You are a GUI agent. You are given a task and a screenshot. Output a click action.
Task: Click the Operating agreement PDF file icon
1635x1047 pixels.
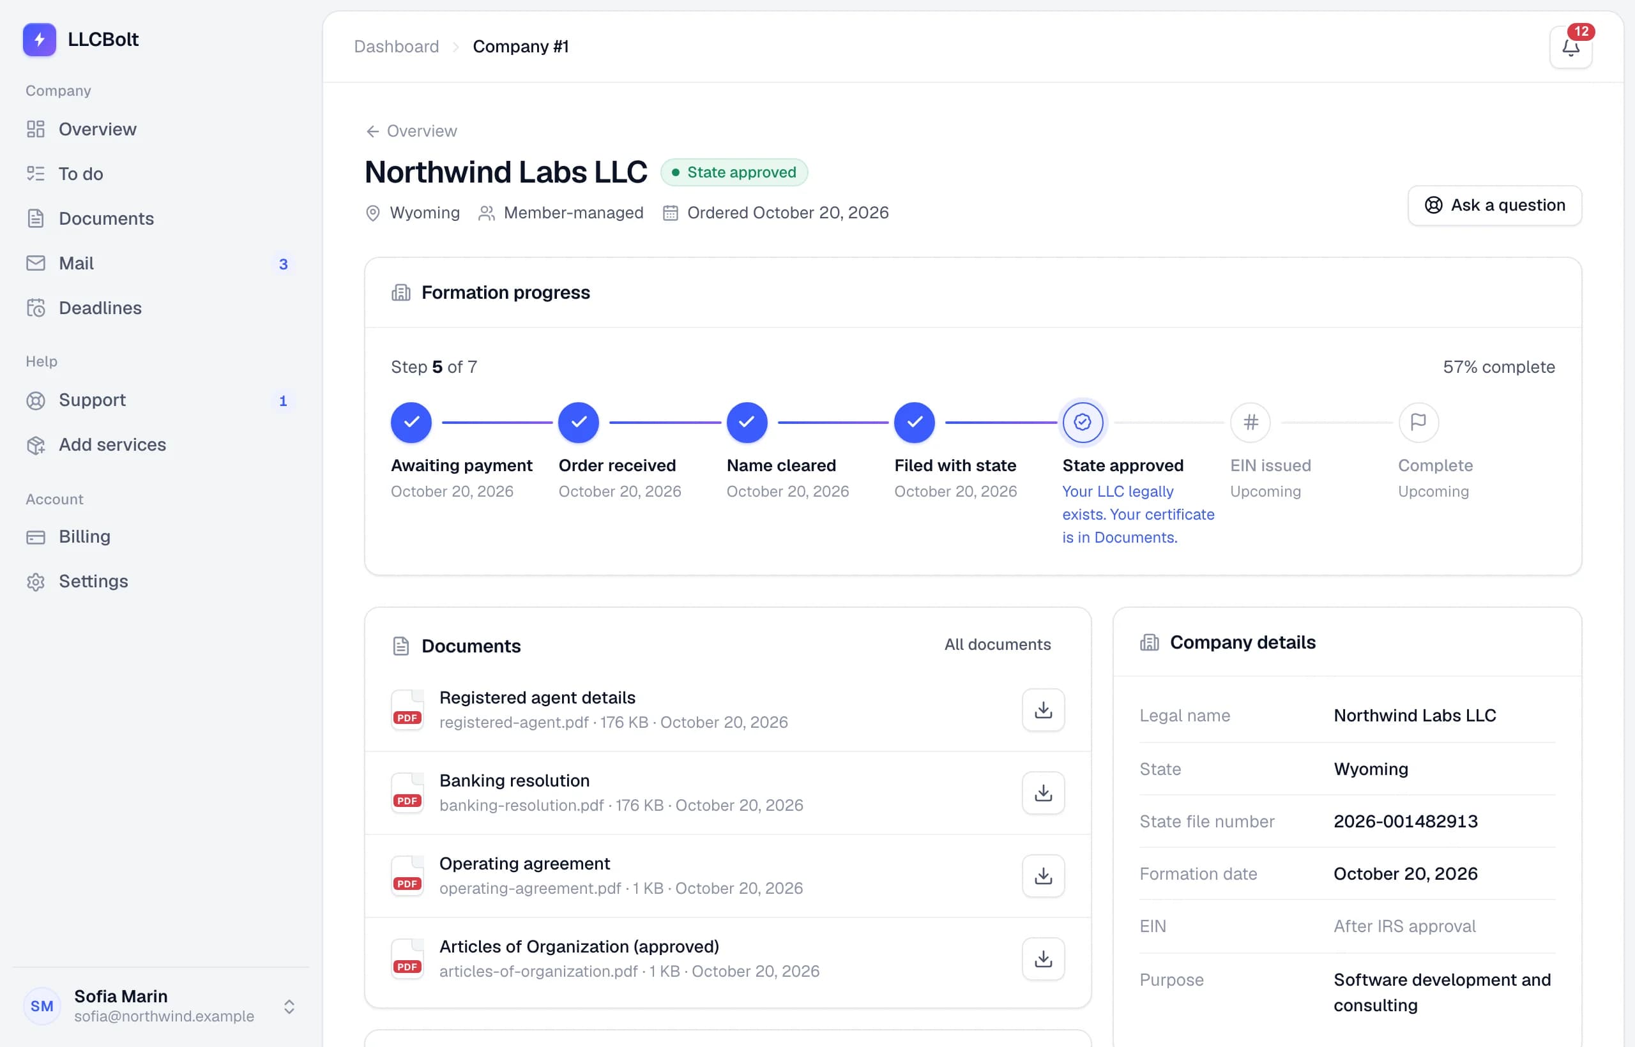tap(407, 876)
